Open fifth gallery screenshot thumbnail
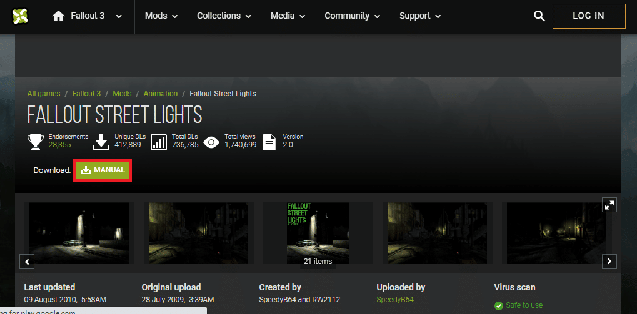 [x=556, y=233]
